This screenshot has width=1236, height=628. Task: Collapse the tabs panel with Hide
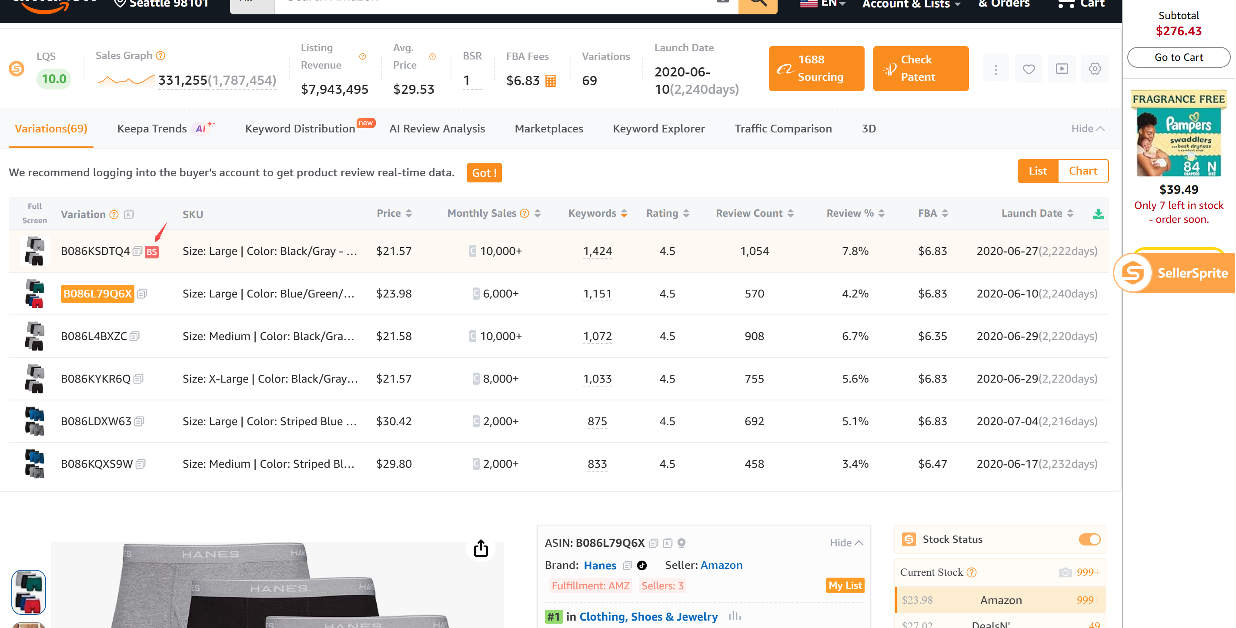1088,129
